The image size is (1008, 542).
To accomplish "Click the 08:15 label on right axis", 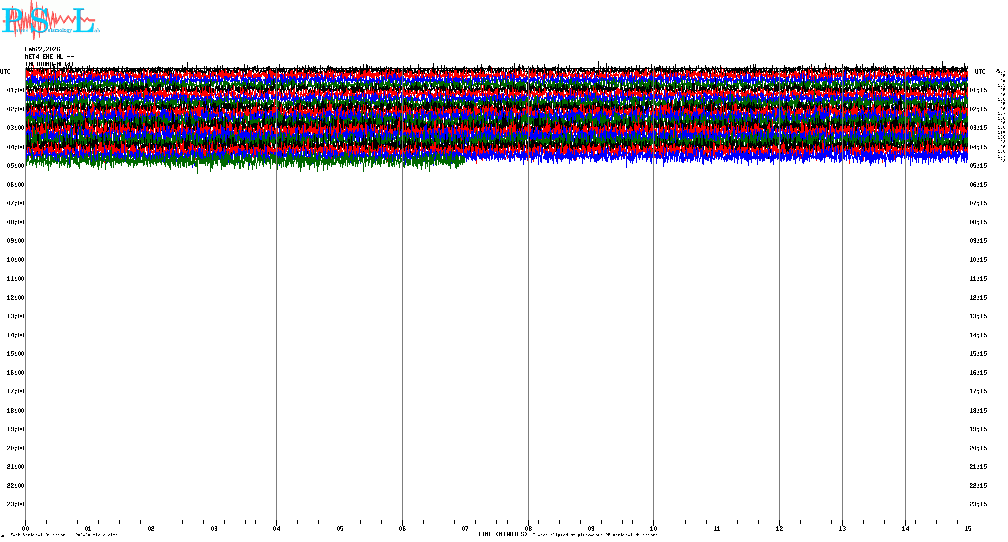I will pyautogui.click(x=978, y=222).
